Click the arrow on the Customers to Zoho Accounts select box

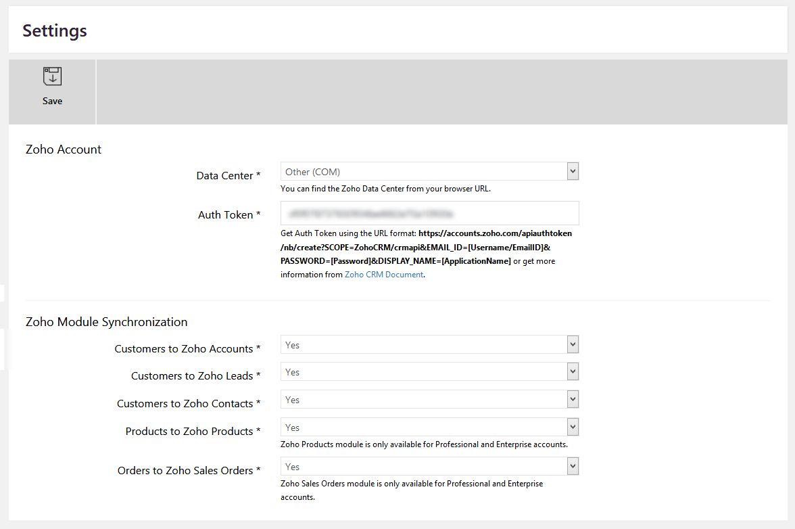573,345
